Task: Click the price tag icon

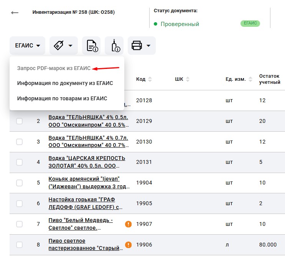Action: [x=59, y=45]
